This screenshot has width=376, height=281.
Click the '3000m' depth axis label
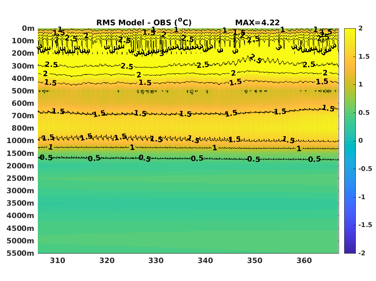[21, 191]
